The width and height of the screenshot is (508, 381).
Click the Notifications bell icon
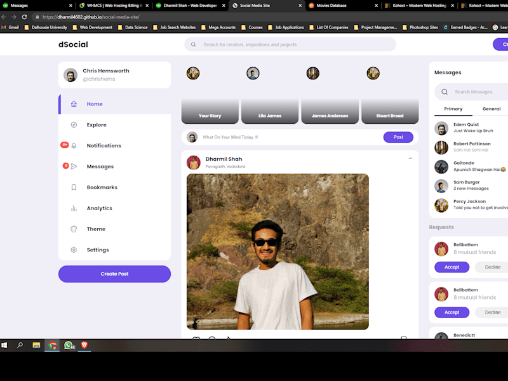point(74,146)
